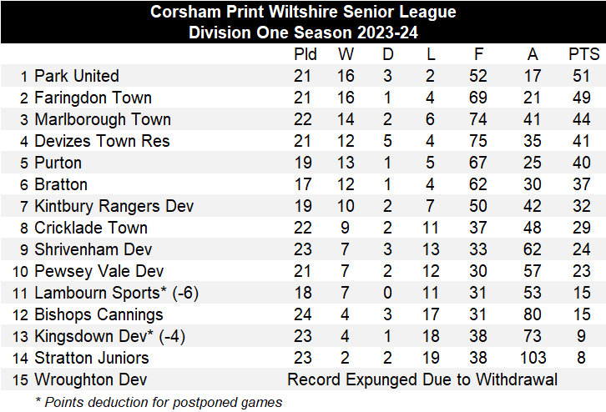The width and height of the screenshot is (606, 412).
Task: Click the Marlborough Town team name
Action: click(x=102, y=119)
